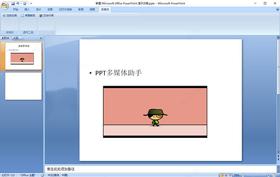Open the 视图 ribbon tab
280x177 pixels.
tap(92, 9)
